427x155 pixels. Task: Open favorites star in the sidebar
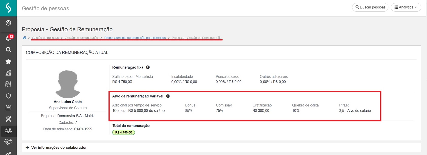[8, 61]
